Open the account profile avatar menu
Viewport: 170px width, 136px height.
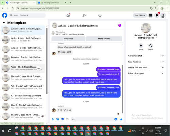[163, 15]
